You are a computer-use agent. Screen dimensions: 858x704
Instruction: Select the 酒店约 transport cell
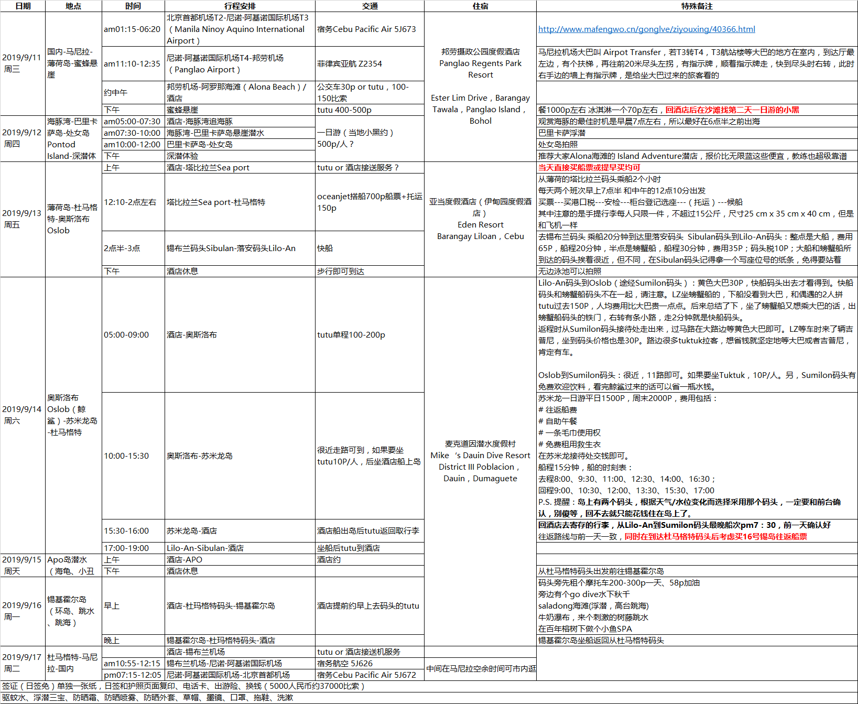coord(370,560)
